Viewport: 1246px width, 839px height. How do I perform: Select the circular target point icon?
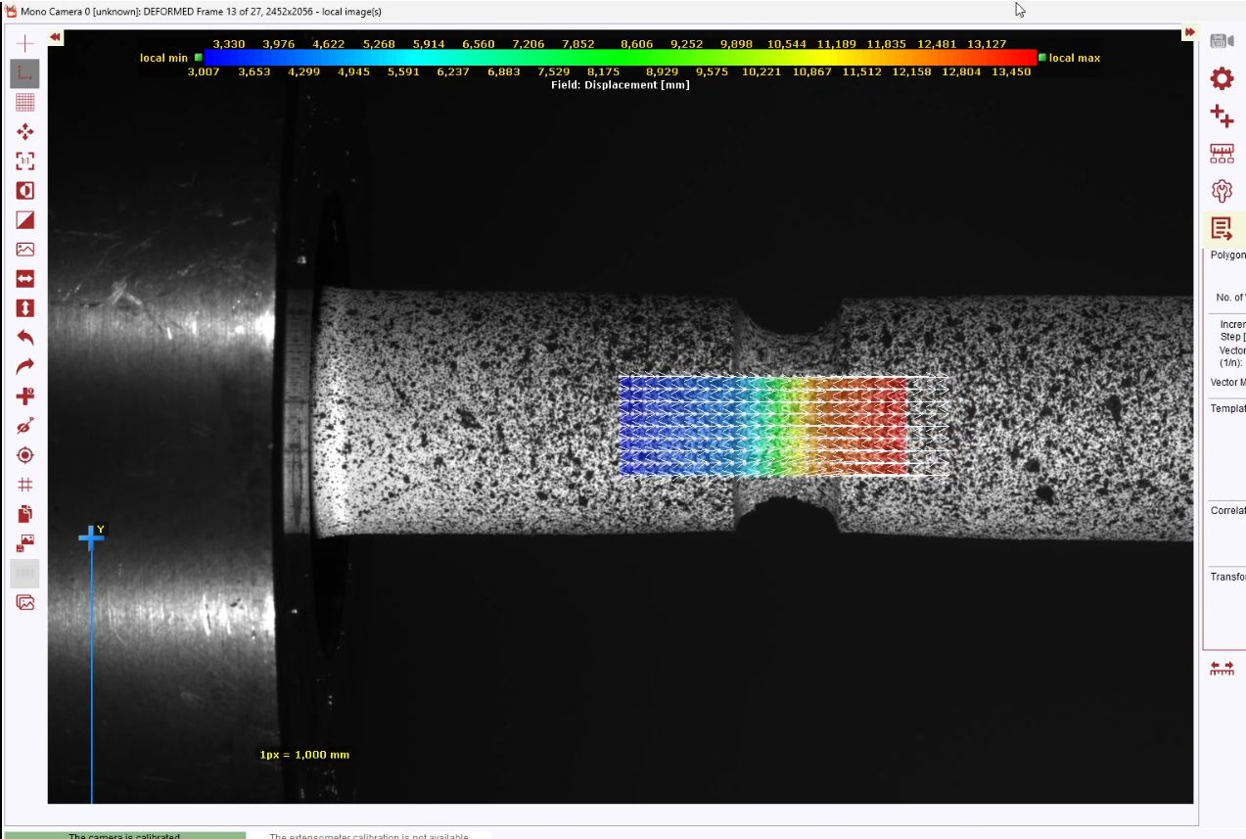[x=25, y=455]
